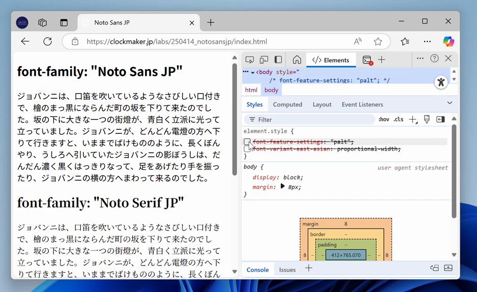Open the Copilot sidebar
The image size is (477, 292).
tap(449, 41)
